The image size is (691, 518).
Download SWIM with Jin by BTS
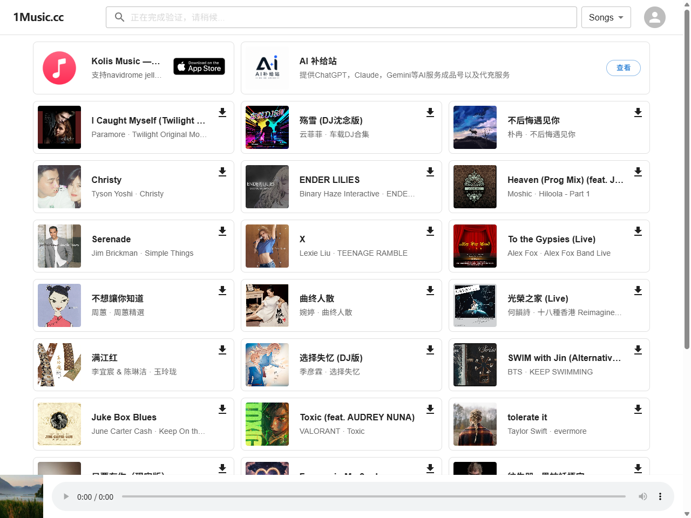(638, 350)
